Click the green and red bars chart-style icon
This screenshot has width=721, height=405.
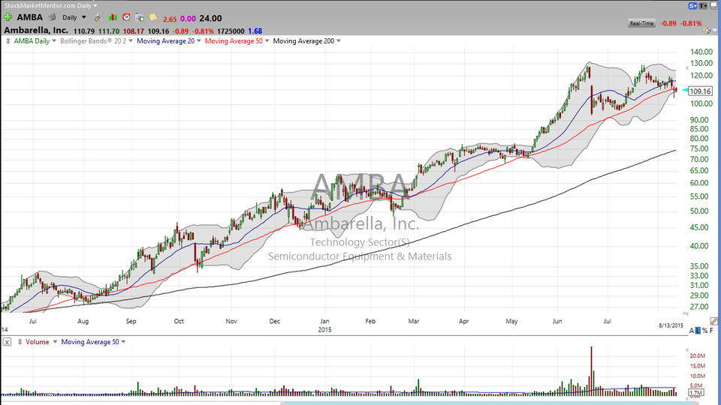[113, 17]
